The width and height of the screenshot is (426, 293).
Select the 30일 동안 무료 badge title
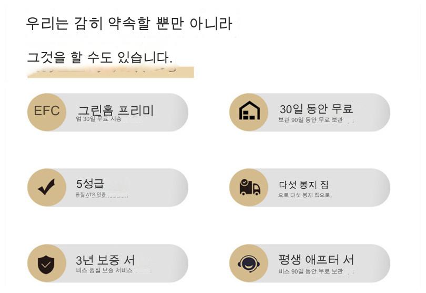pos(316,109)
